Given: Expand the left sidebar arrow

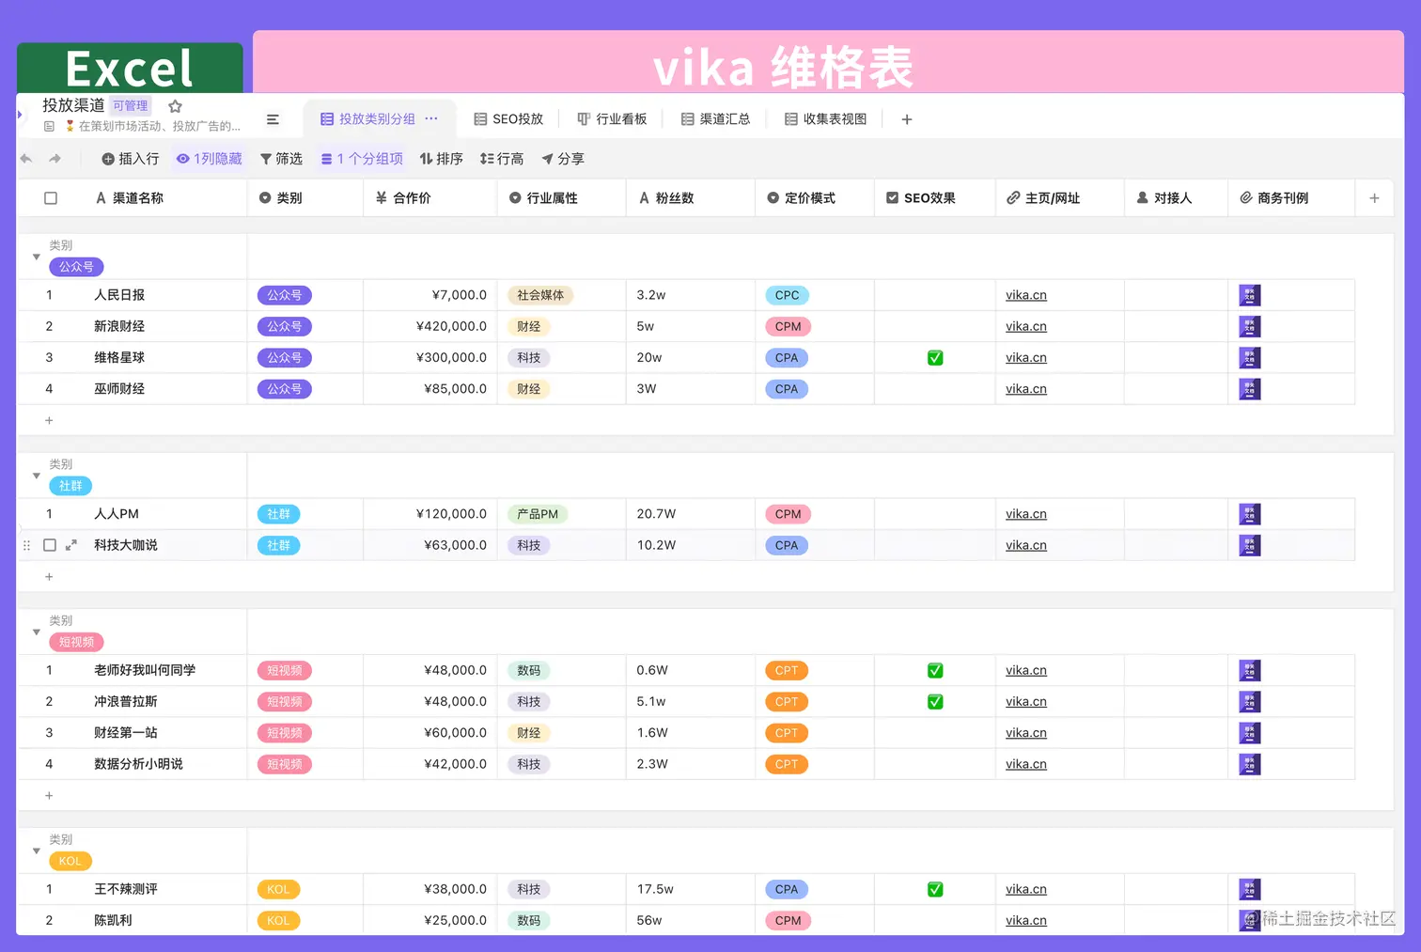Looking at the screenshot, I should point(20,115).
